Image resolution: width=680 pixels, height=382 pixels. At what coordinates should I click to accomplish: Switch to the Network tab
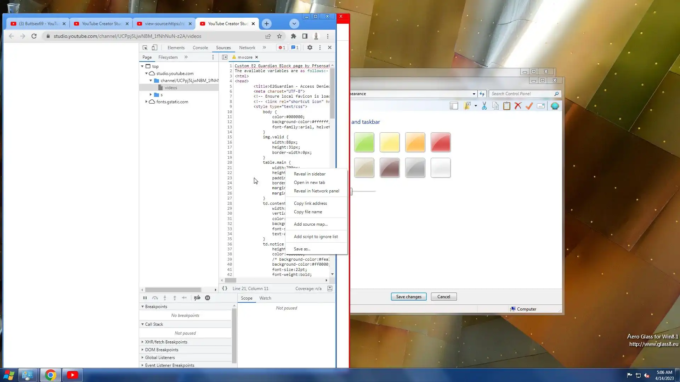(247, 47)
